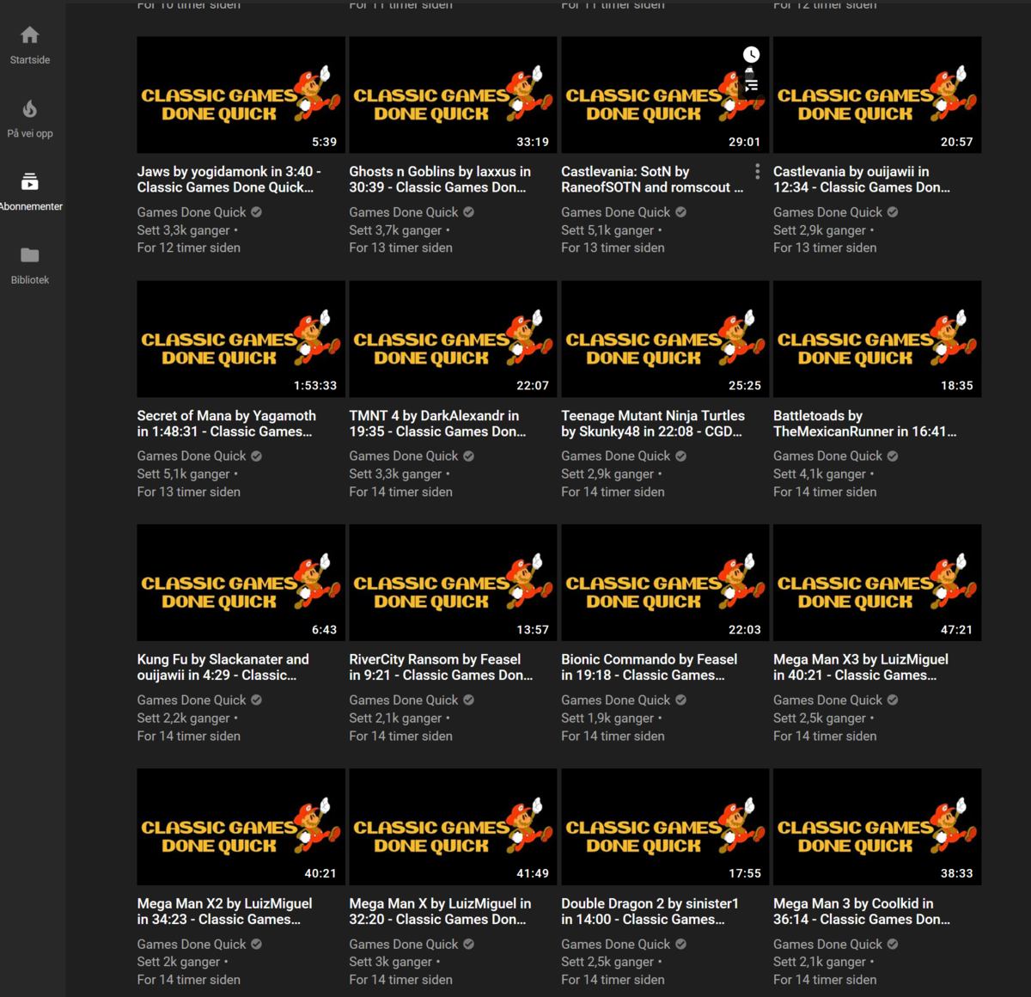Open Ghosts n Goblins thumbnail 33:19
This screenshot has width=1031, height=997.
pyautogui.click(x=453, y=95)
